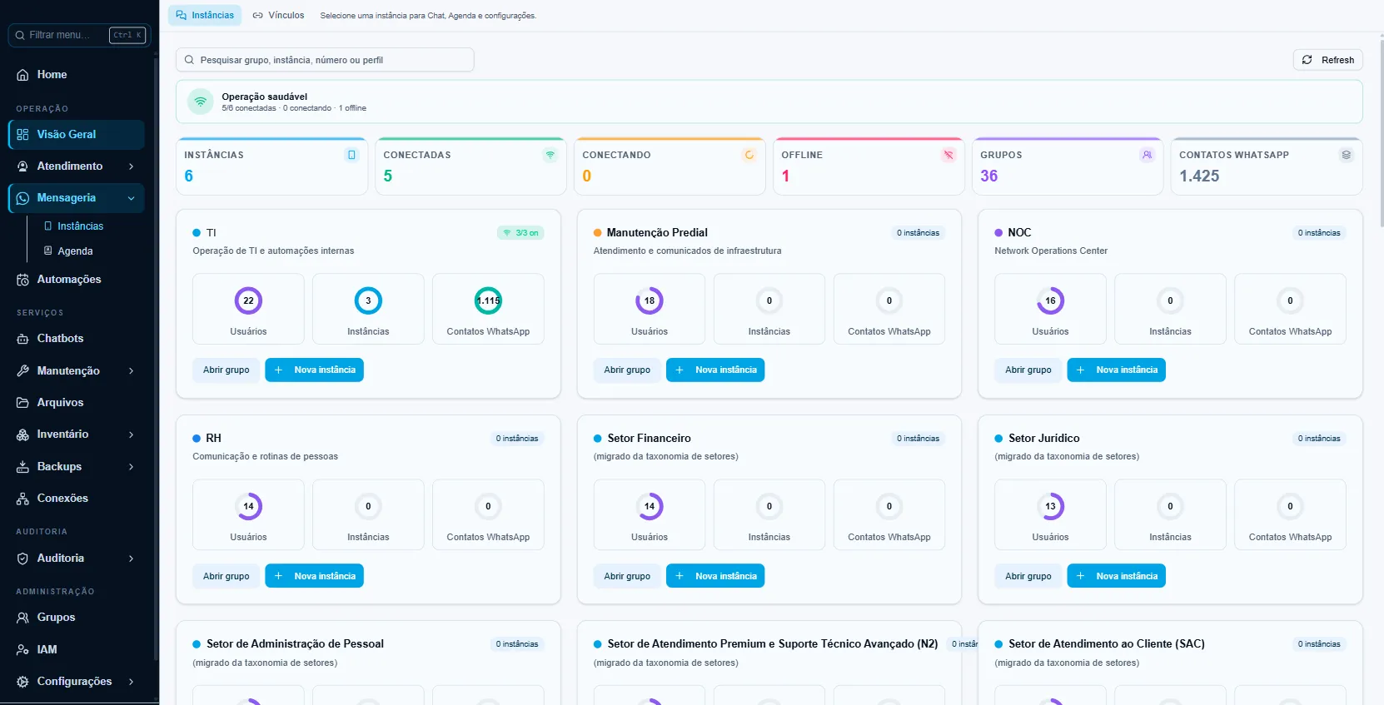Click the Arquivos folder icon
This screenshot has width=1384, height=705.
tap(22, 403)
